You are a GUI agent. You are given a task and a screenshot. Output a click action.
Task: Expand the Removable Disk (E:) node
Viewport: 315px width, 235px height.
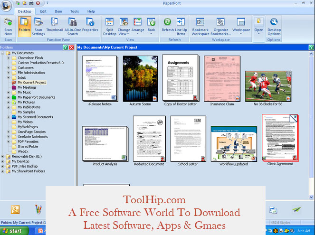pos(2,156)
